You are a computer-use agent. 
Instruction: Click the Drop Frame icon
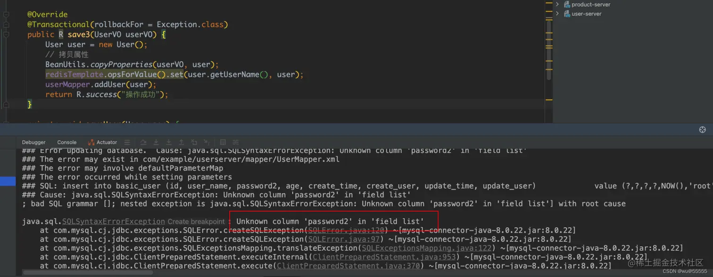194,142
